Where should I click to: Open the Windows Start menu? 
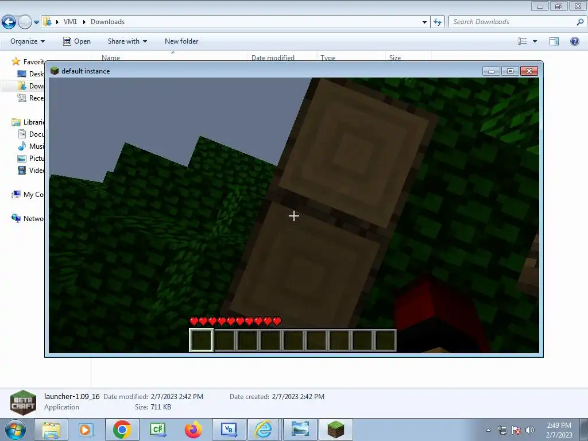tap(15, 430)
